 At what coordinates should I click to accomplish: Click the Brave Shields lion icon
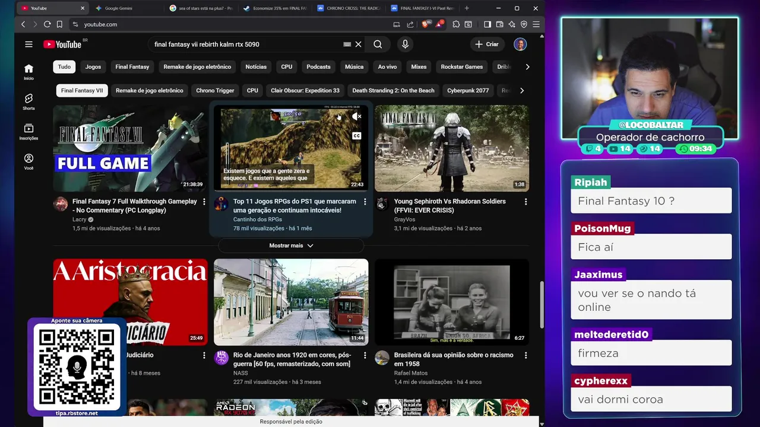coord(425,24)
